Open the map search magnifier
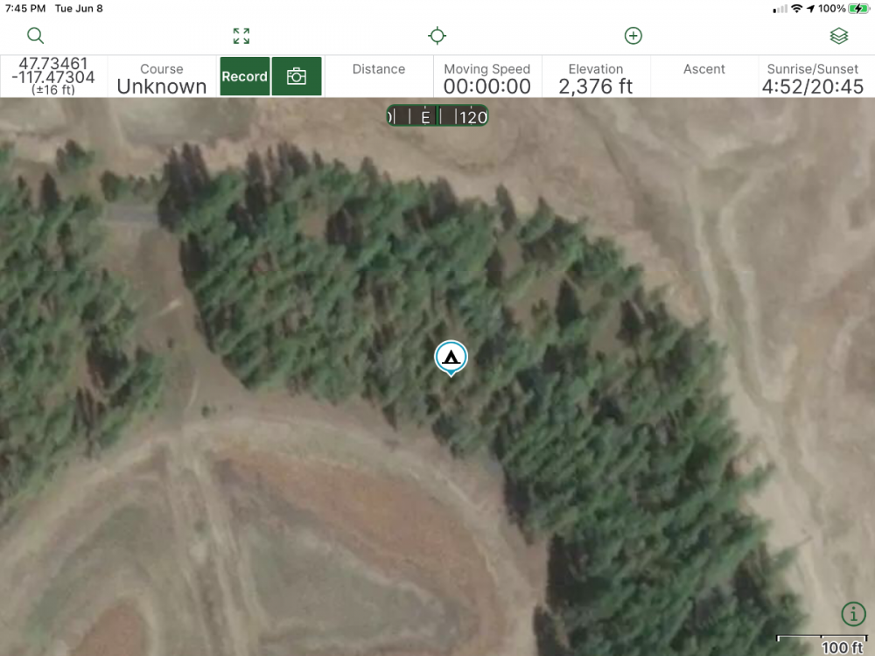 35,36
